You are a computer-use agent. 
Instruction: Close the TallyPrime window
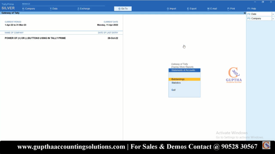(271, 2)
